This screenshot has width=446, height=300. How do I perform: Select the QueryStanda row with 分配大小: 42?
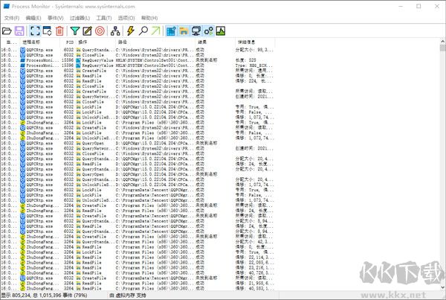tap(138, 242)
